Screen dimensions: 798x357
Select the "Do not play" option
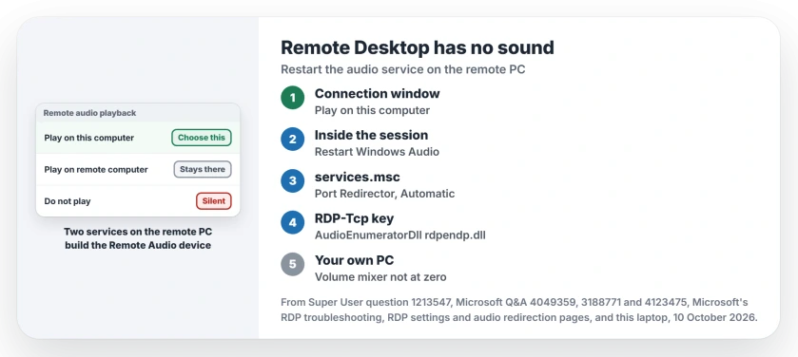coord(138,201)
